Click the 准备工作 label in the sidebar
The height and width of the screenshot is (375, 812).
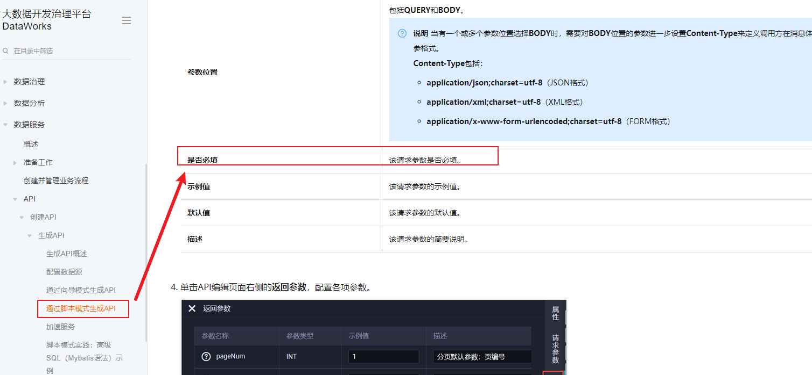pyautogui.click(x=38, y=162)
